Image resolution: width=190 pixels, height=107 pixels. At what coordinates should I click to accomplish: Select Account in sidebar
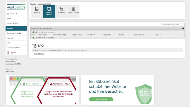tap(16, 28)
